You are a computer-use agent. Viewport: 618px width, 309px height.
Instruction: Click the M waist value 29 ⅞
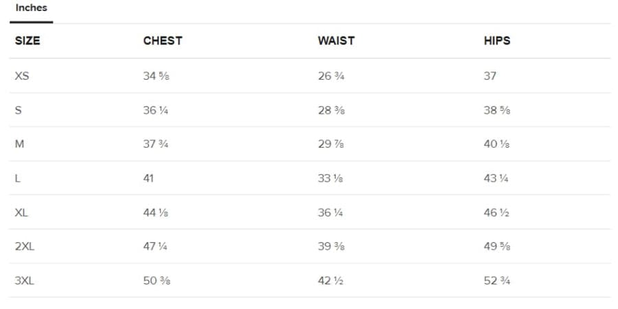pyautogui.click(x=330, y=144)
